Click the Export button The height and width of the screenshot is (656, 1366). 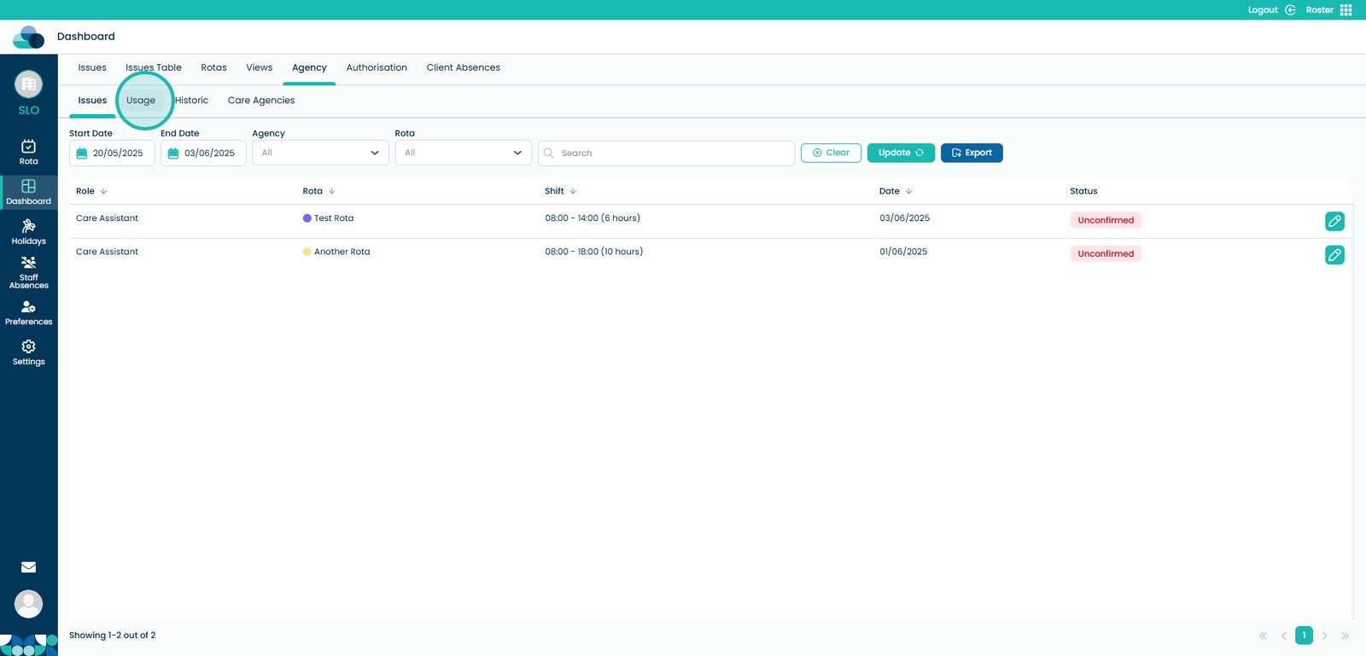pos(972,153)
